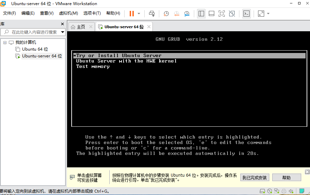Open the 选项卡(T) menu
Viewport: 310px width, 195px height.
coord(92,13)
